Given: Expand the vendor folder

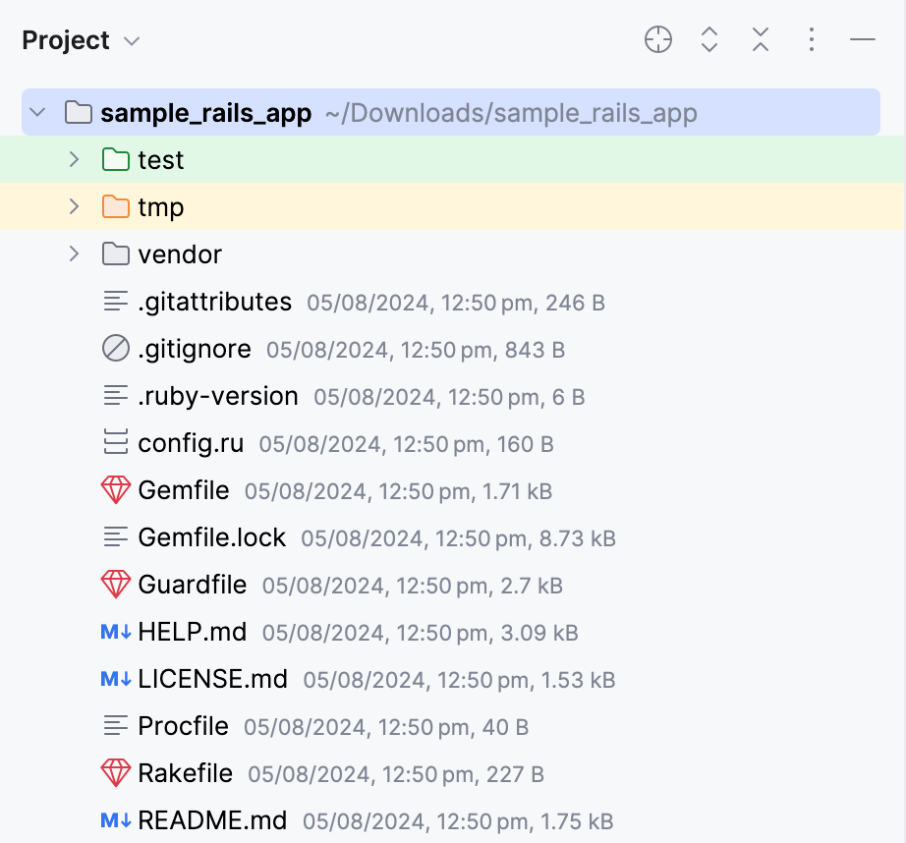Looking at the screenshot, I should (x=74, y=253).
